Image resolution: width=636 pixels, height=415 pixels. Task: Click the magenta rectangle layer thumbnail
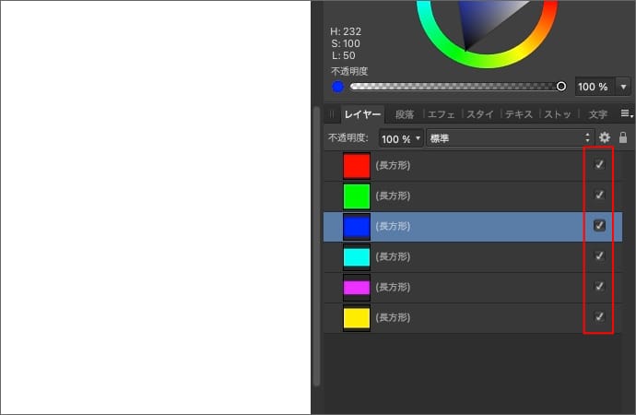coord(356,287)
